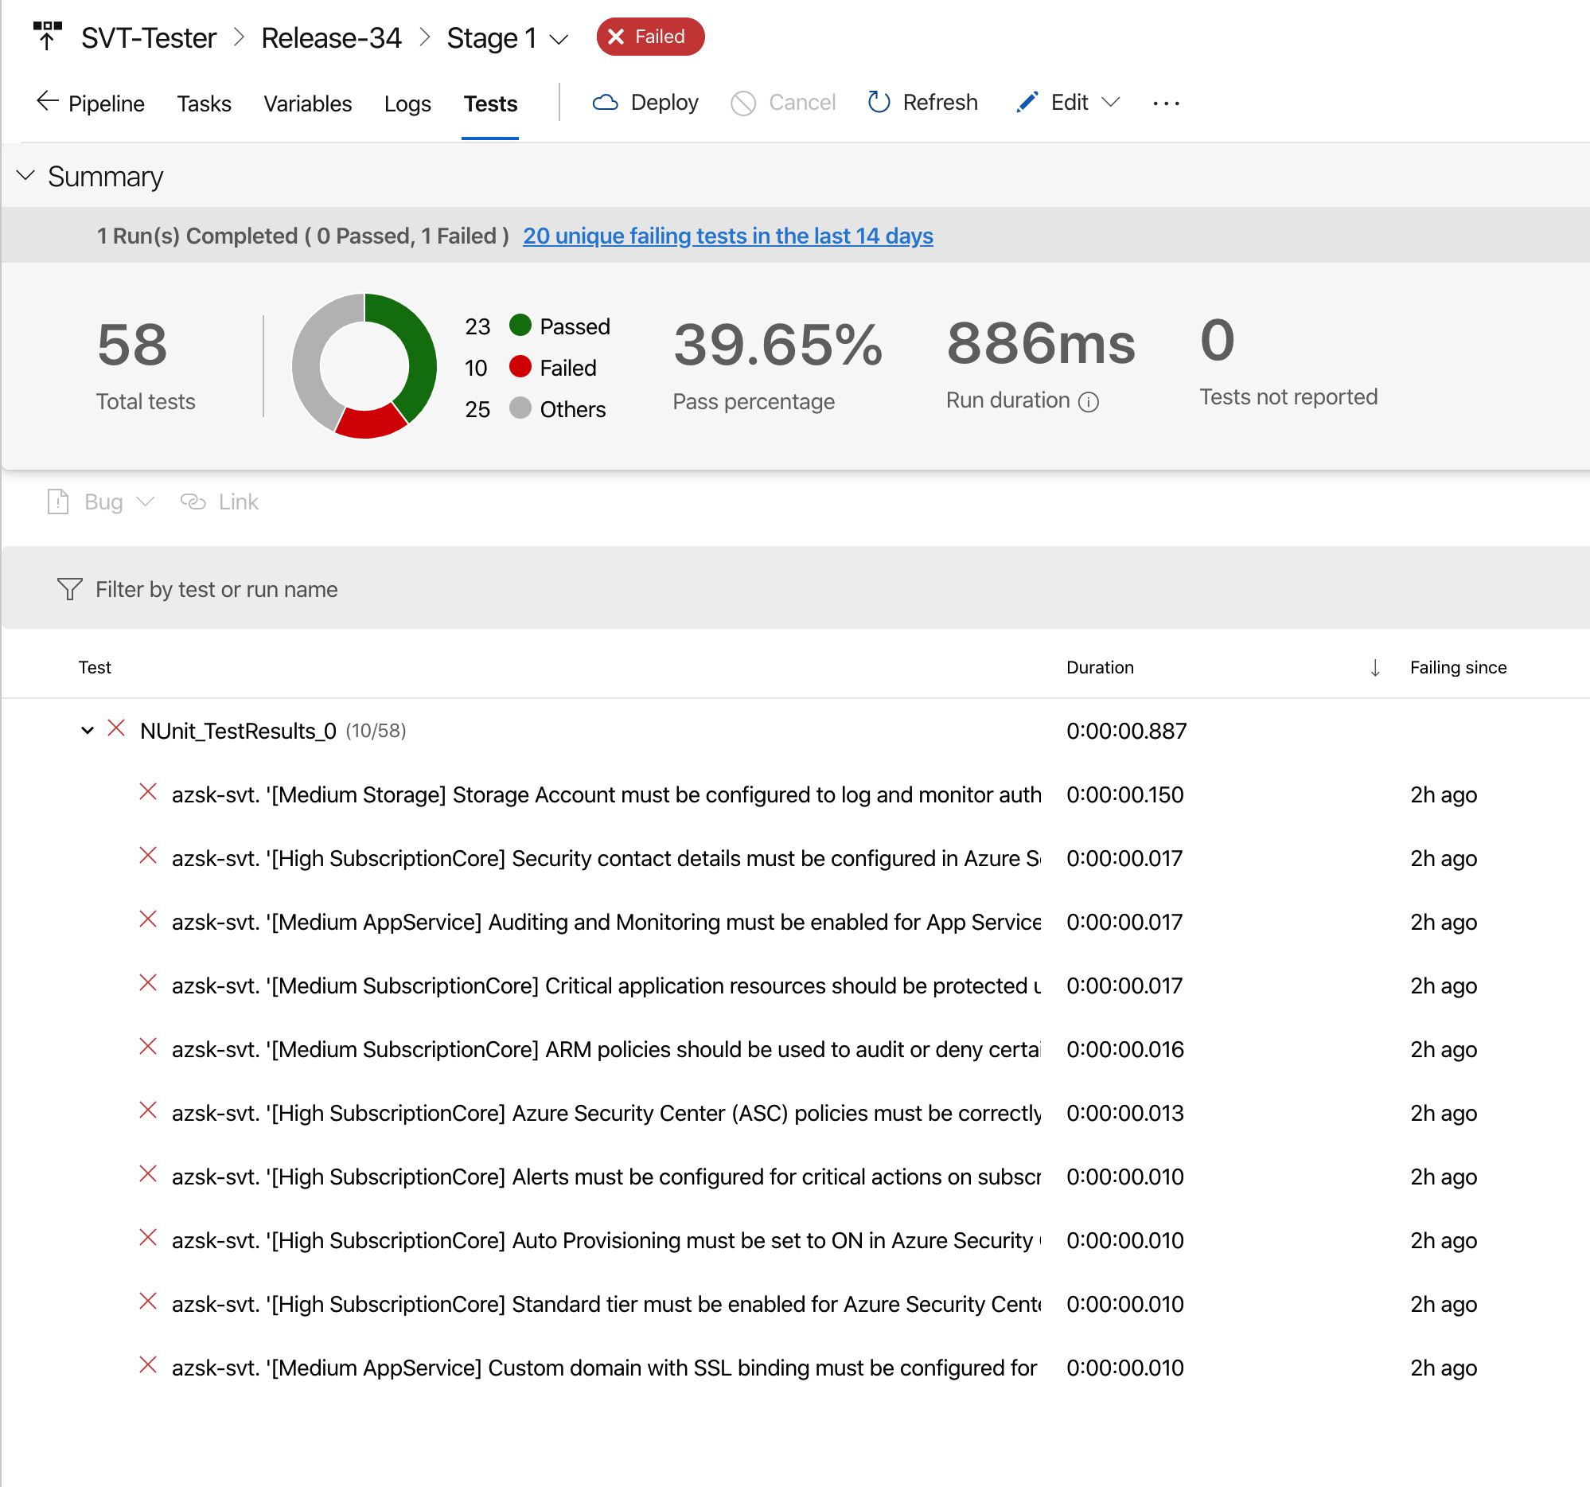Screen dimensions: 1590x1487
Task: Collapse the Summary section
Action: 25,175
